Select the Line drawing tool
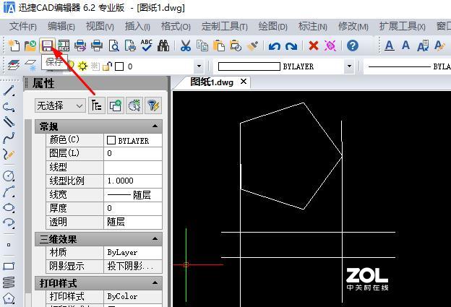Screen dimensions: 451x307 (x=9, y=90)
